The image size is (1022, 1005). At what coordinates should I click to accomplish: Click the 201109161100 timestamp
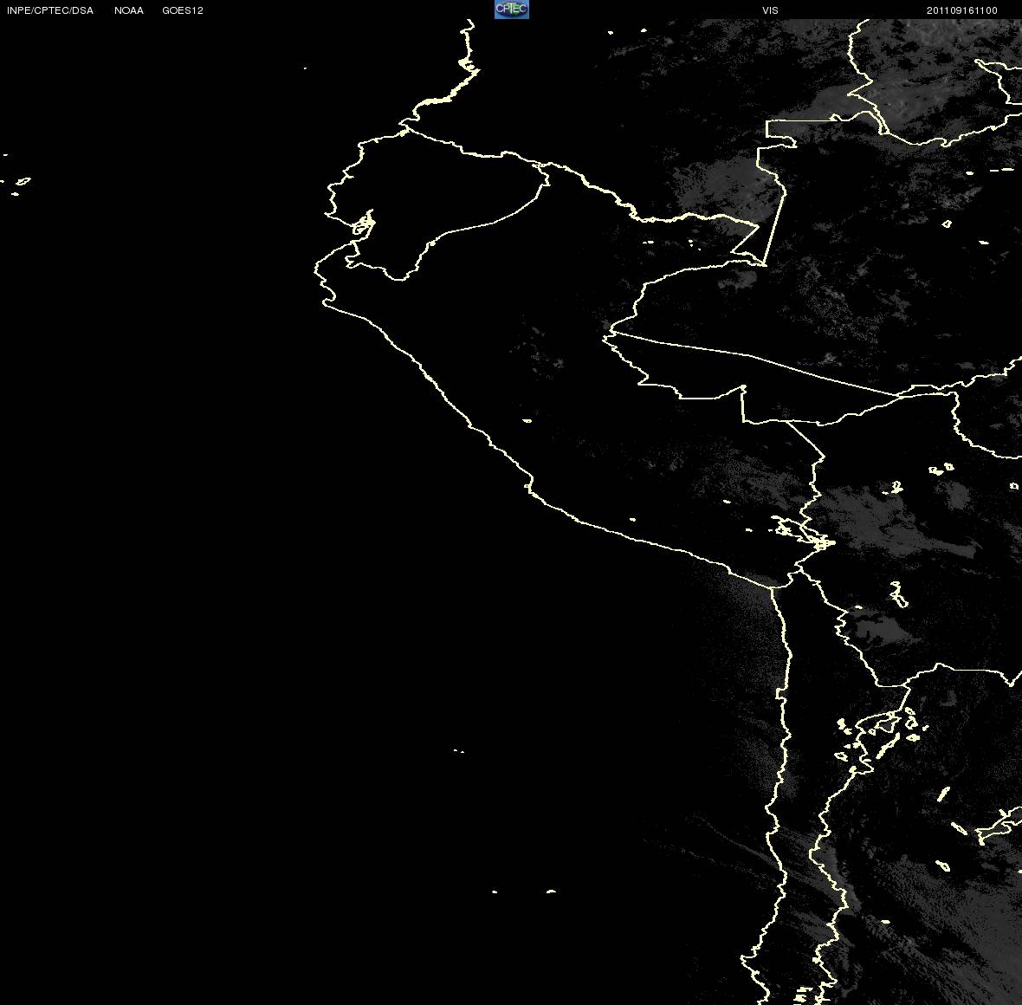tap(962, 10)
